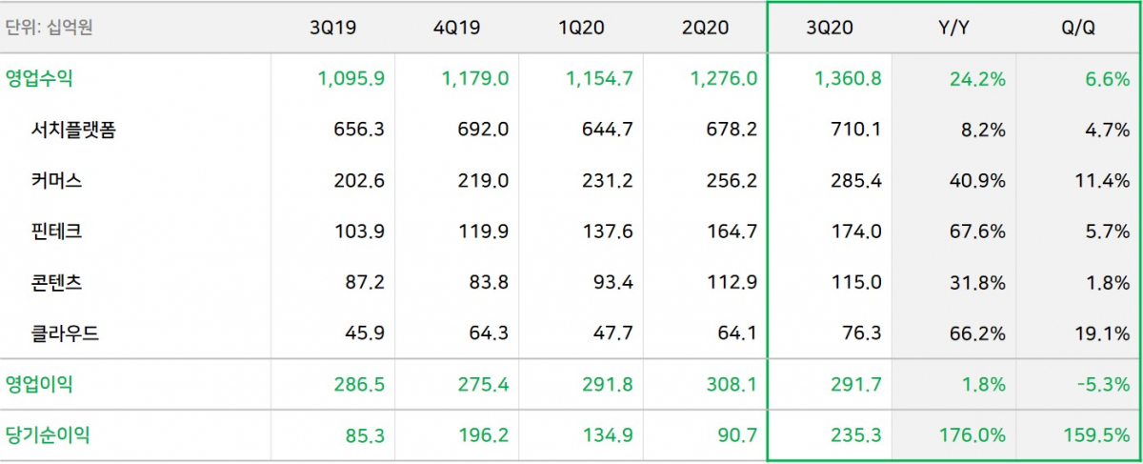Click the highlighted 3Q20 column header
This screenshot has height=464, width=1143.
(830, 28)
